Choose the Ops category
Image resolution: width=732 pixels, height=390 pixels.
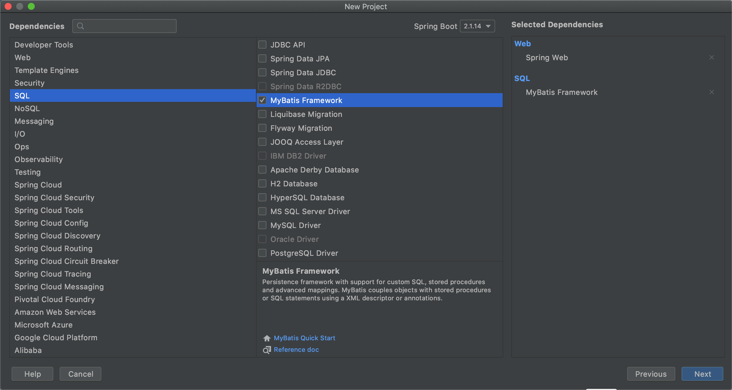click(x=133, y=147)
